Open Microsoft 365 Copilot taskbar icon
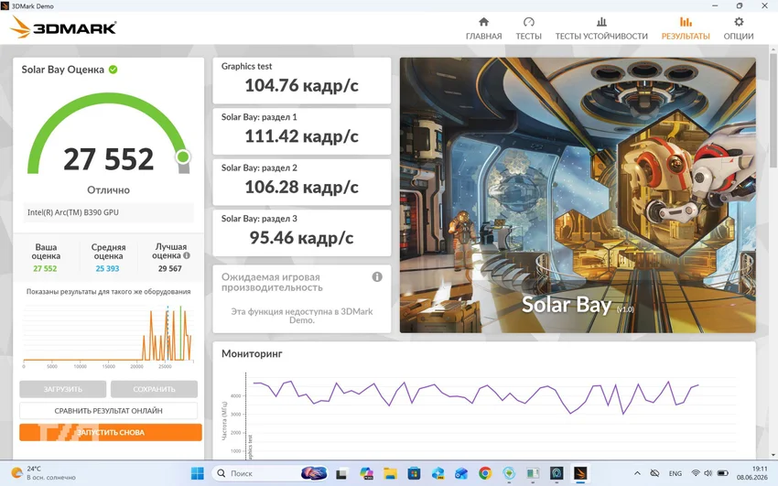 tap(367, 473)
